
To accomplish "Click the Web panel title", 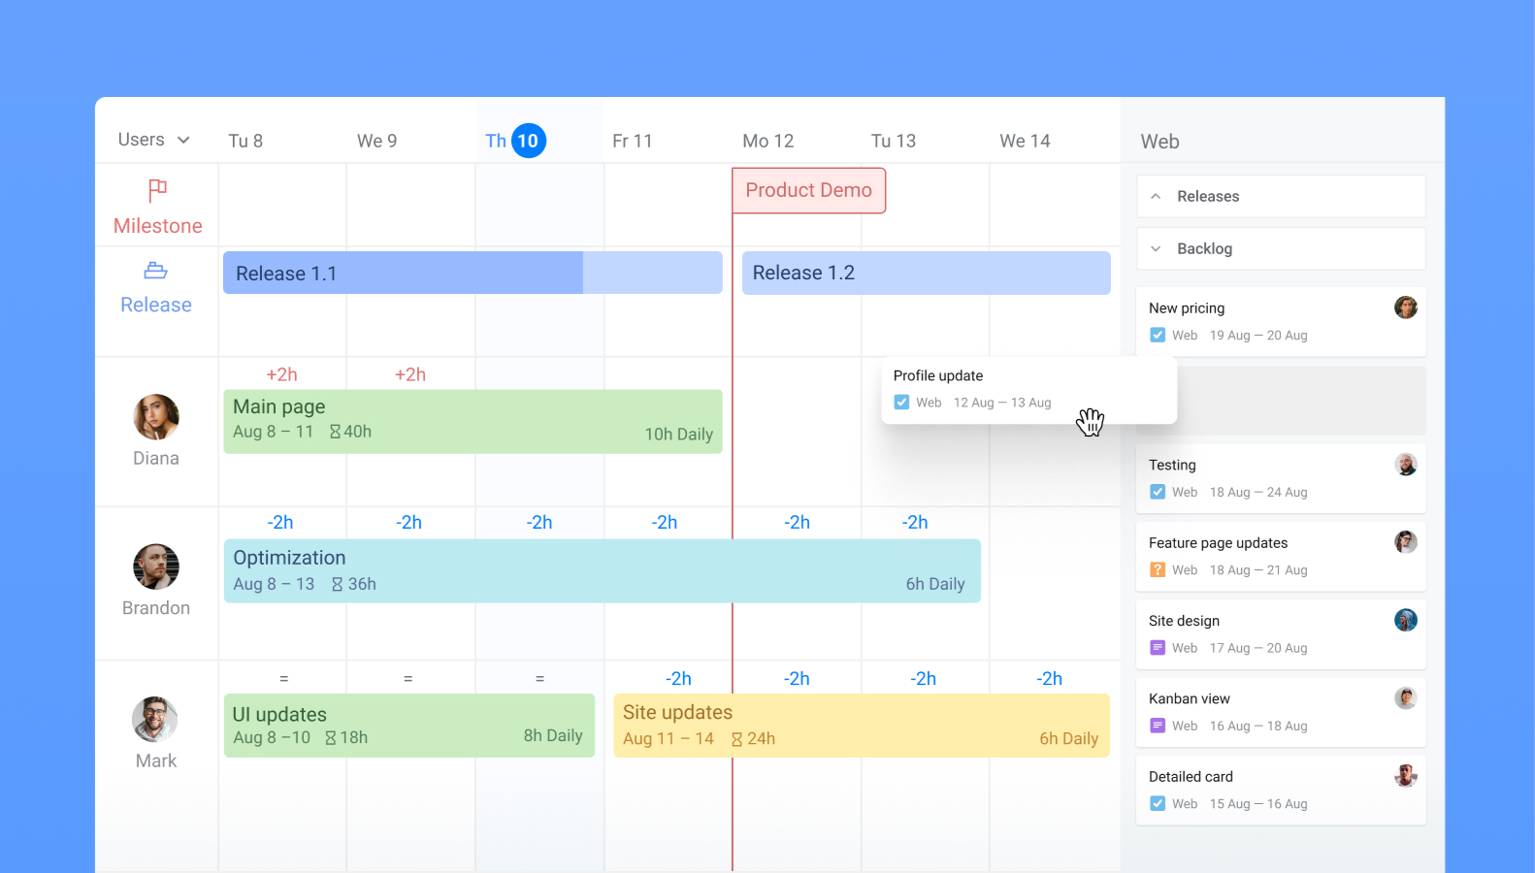I will coord(1159,142).
